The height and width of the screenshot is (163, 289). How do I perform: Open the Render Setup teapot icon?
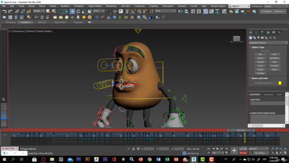coord(231,11)
